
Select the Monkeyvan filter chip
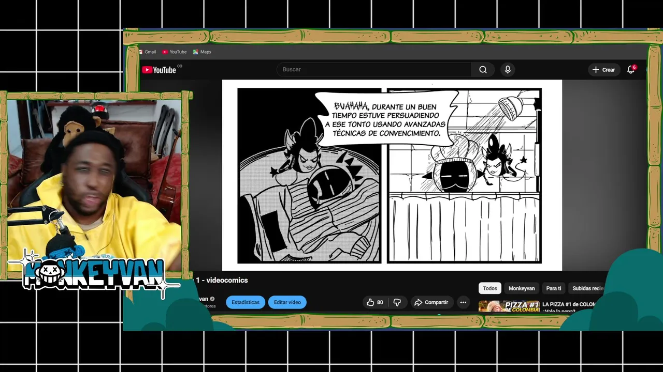tap(522, 288)
